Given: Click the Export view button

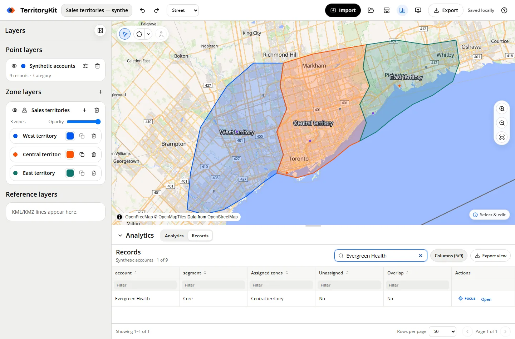Looking at the screenshot, I should click(490, 256).
